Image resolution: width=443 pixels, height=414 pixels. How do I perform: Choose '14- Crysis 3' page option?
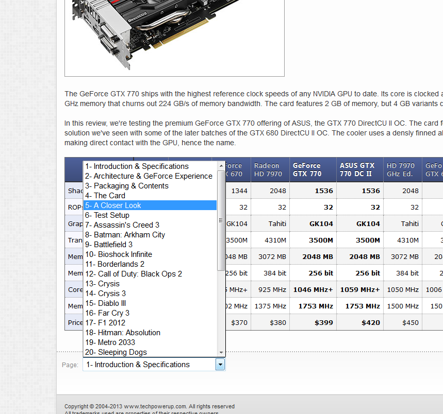150,294
